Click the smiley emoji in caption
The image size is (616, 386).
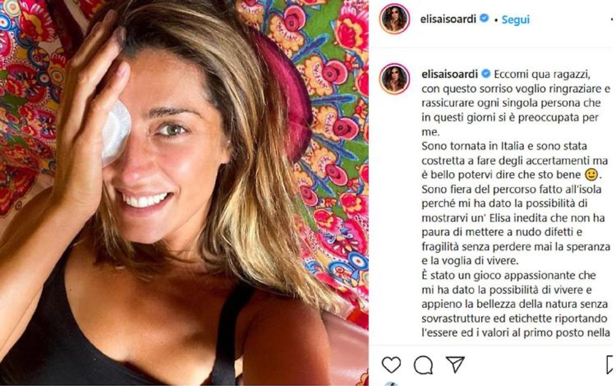click(591, 174)
